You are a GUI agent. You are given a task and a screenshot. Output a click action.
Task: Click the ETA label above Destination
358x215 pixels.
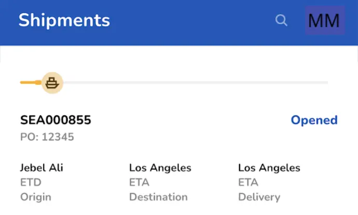pos(139,182)
